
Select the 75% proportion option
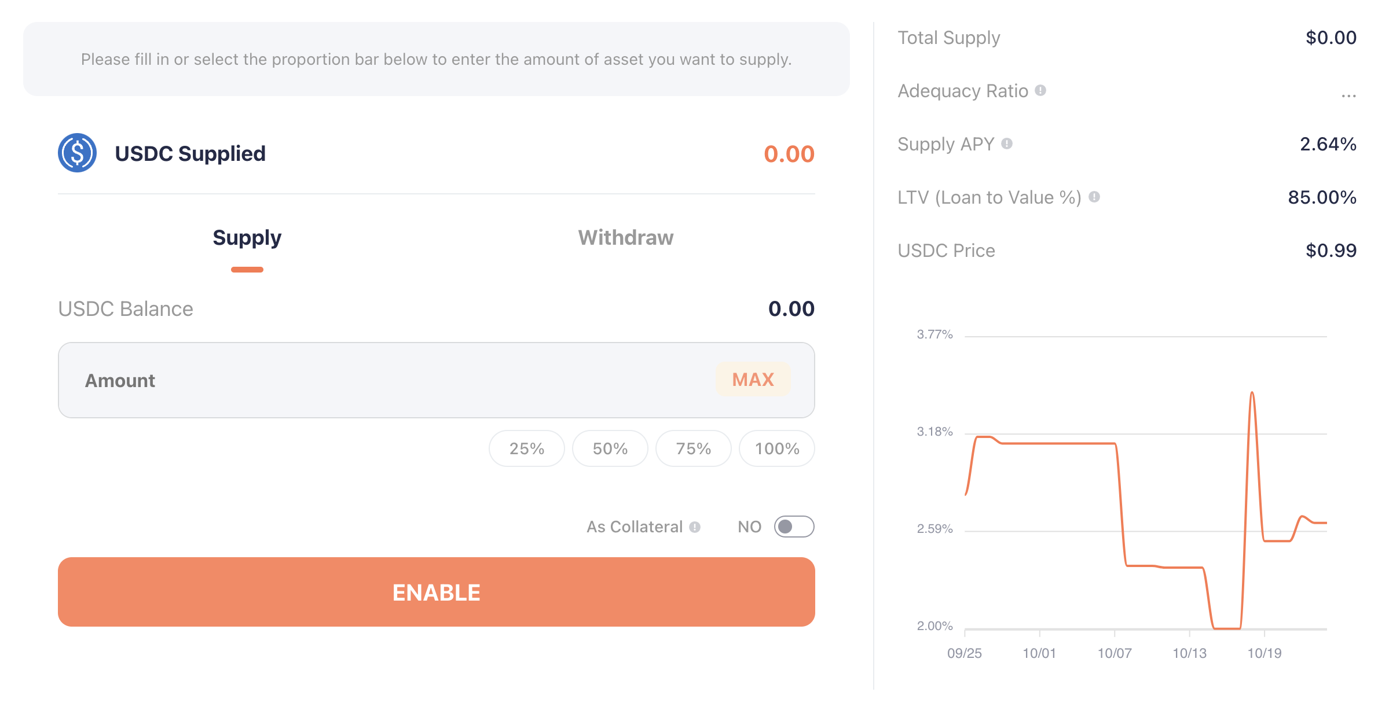tap(693, 448)
